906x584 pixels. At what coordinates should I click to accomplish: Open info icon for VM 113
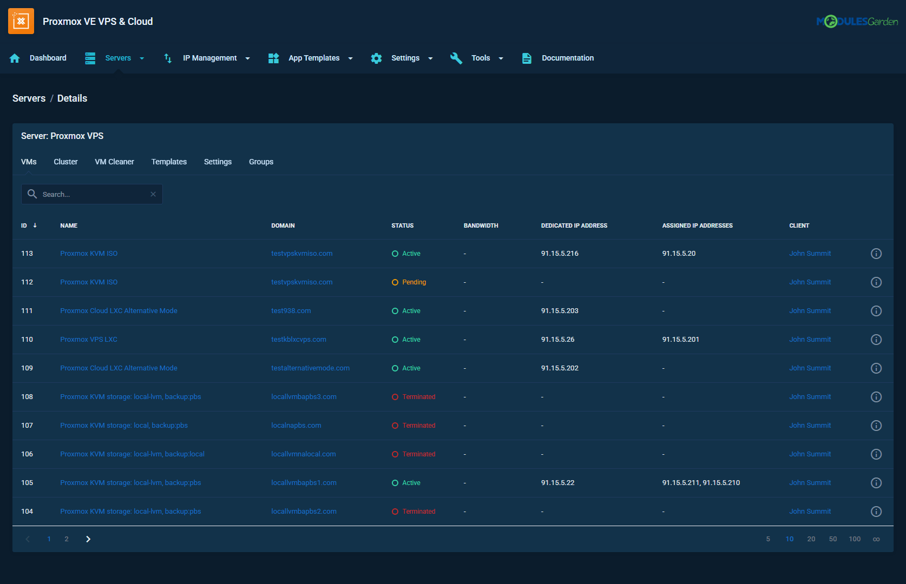876,253
